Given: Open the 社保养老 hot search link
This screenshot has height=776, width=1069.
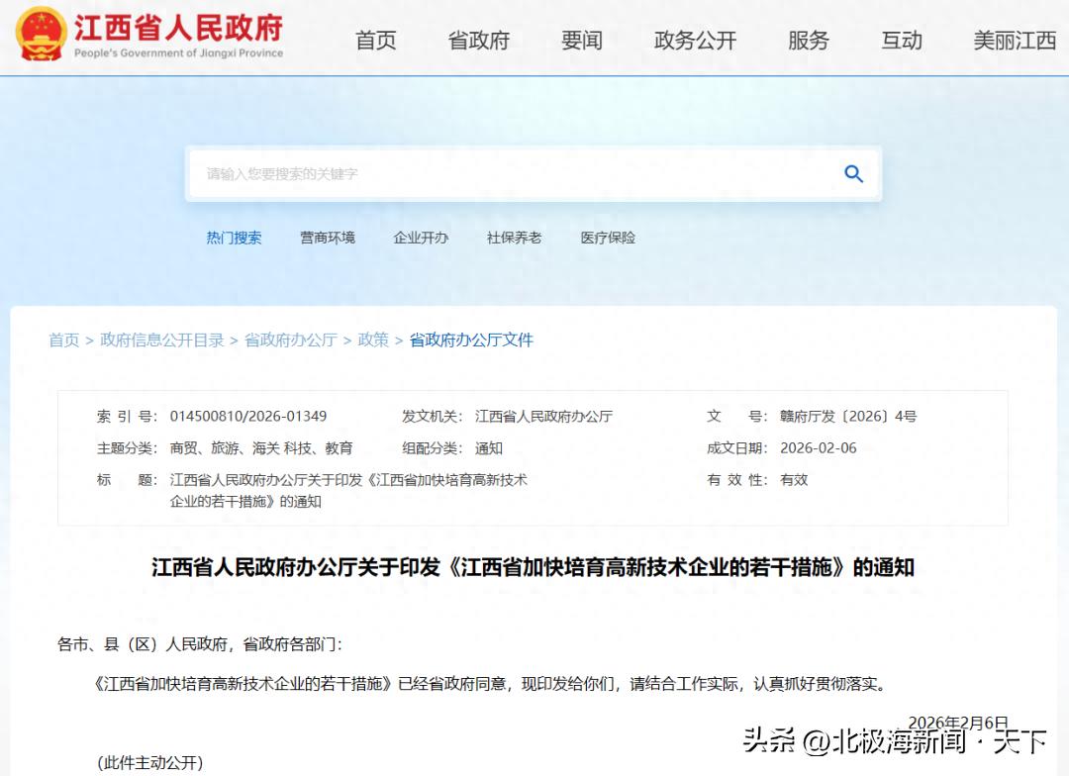Looking at the screenshot, I should pyautogui.click(x=514, y=238).
